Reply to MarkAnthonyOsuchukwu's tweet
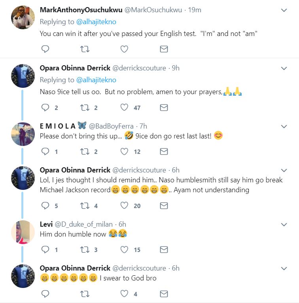 point(45,49)
